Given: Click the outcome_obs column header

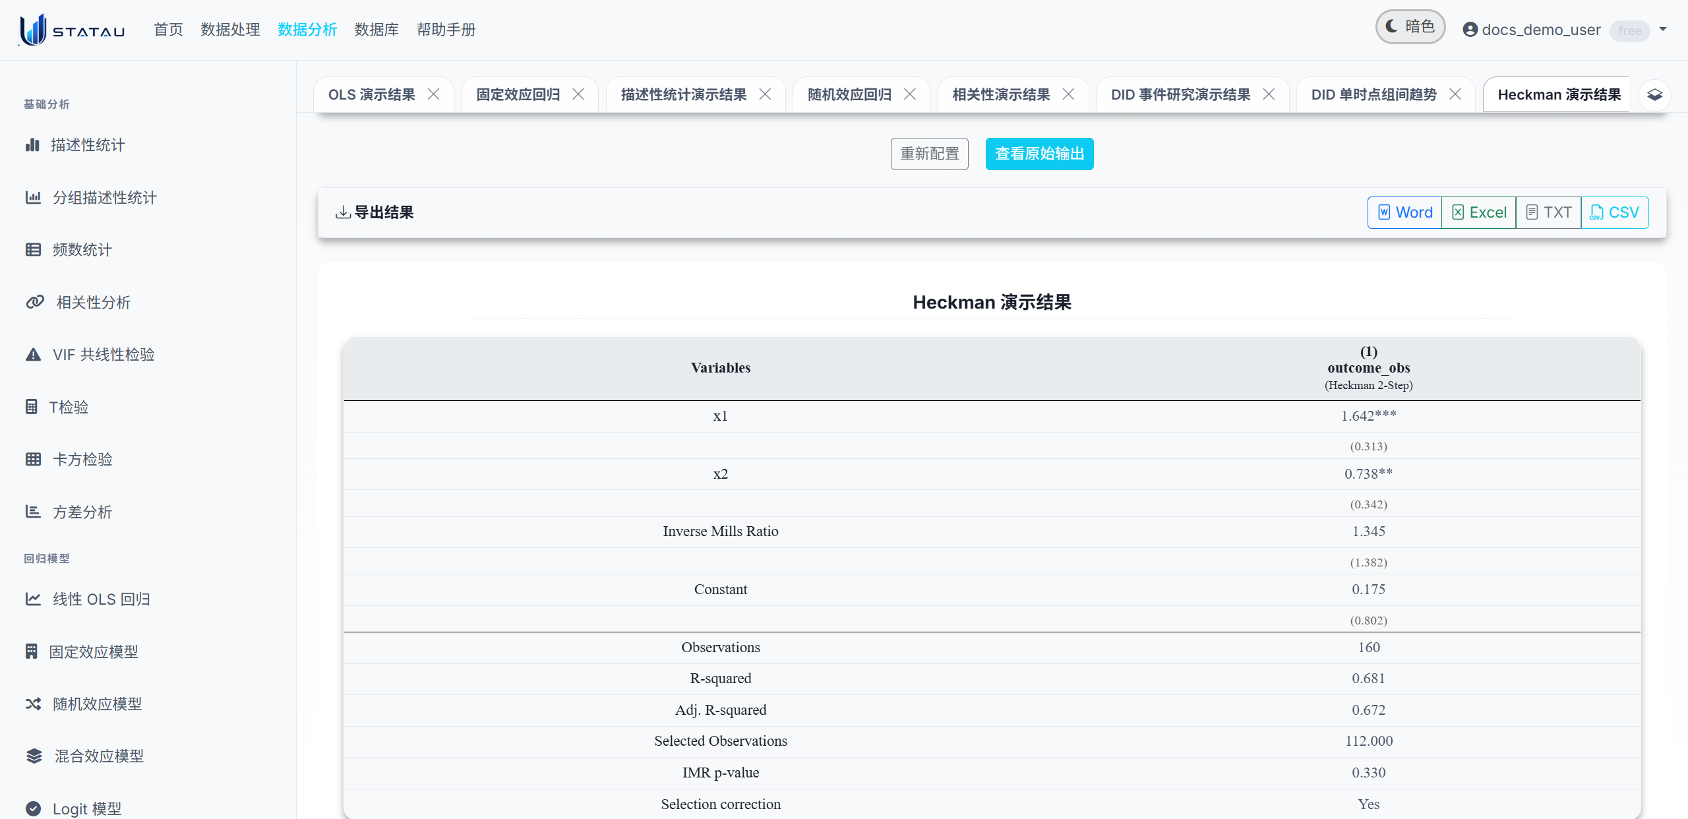Looking at the screenshot, I should click(1368, 368).
